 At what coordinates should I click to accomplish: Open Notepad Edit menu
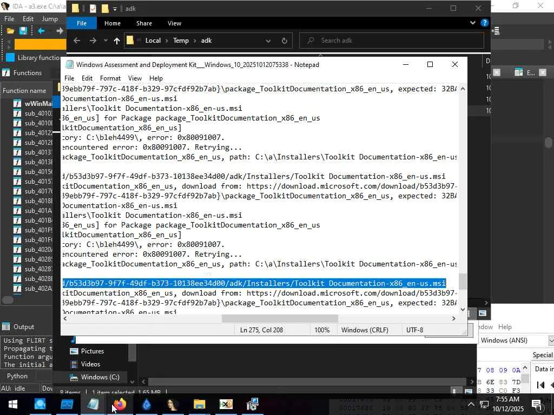pos(87,78)
